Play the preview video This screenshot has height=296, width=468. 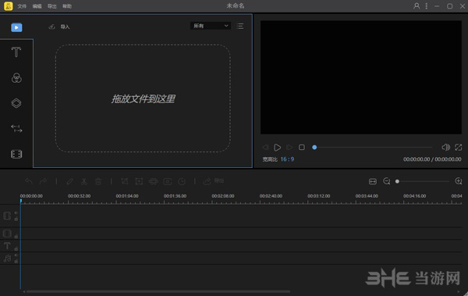[x=277, y=147]
